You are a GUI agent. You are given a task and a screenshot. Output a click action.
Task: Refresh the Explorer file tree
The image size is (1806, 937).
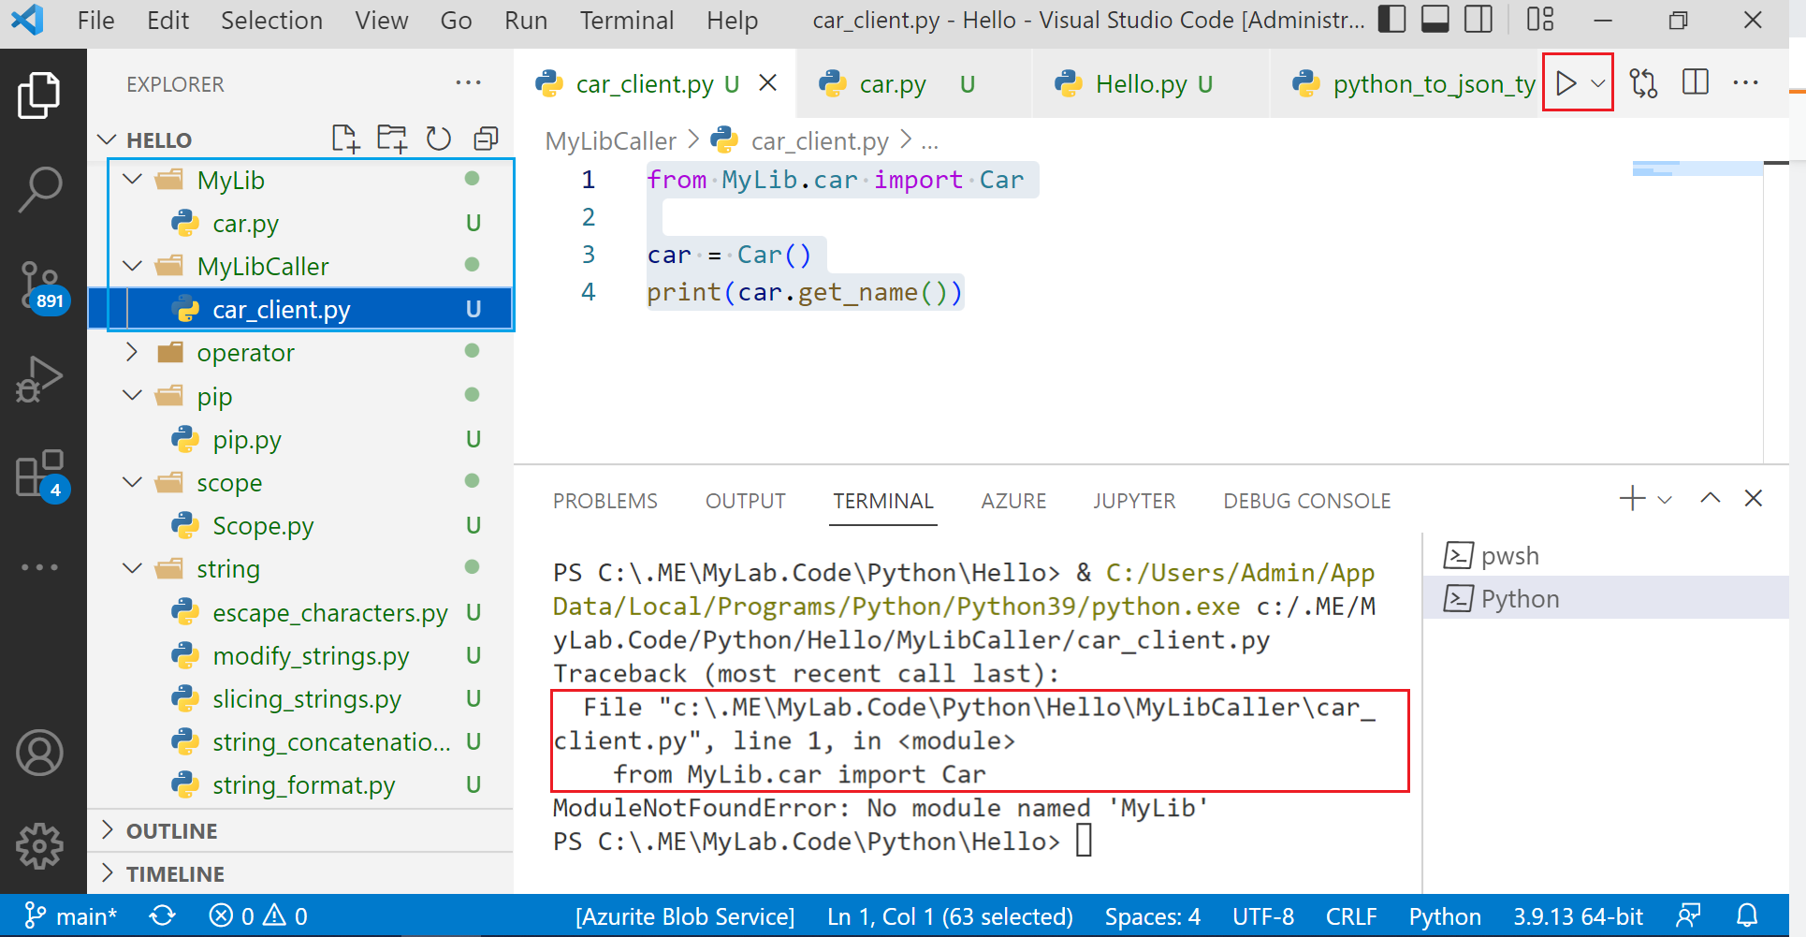439,139
